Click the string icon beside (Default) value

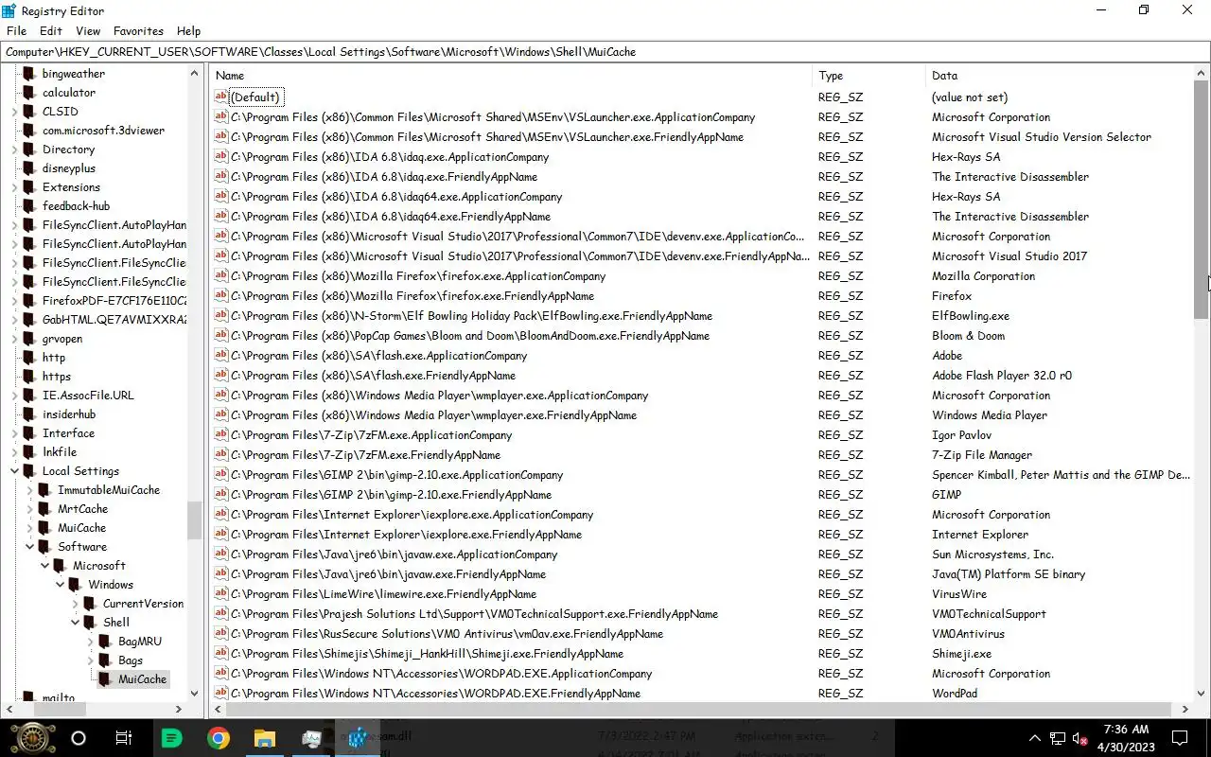click(221, 97)
